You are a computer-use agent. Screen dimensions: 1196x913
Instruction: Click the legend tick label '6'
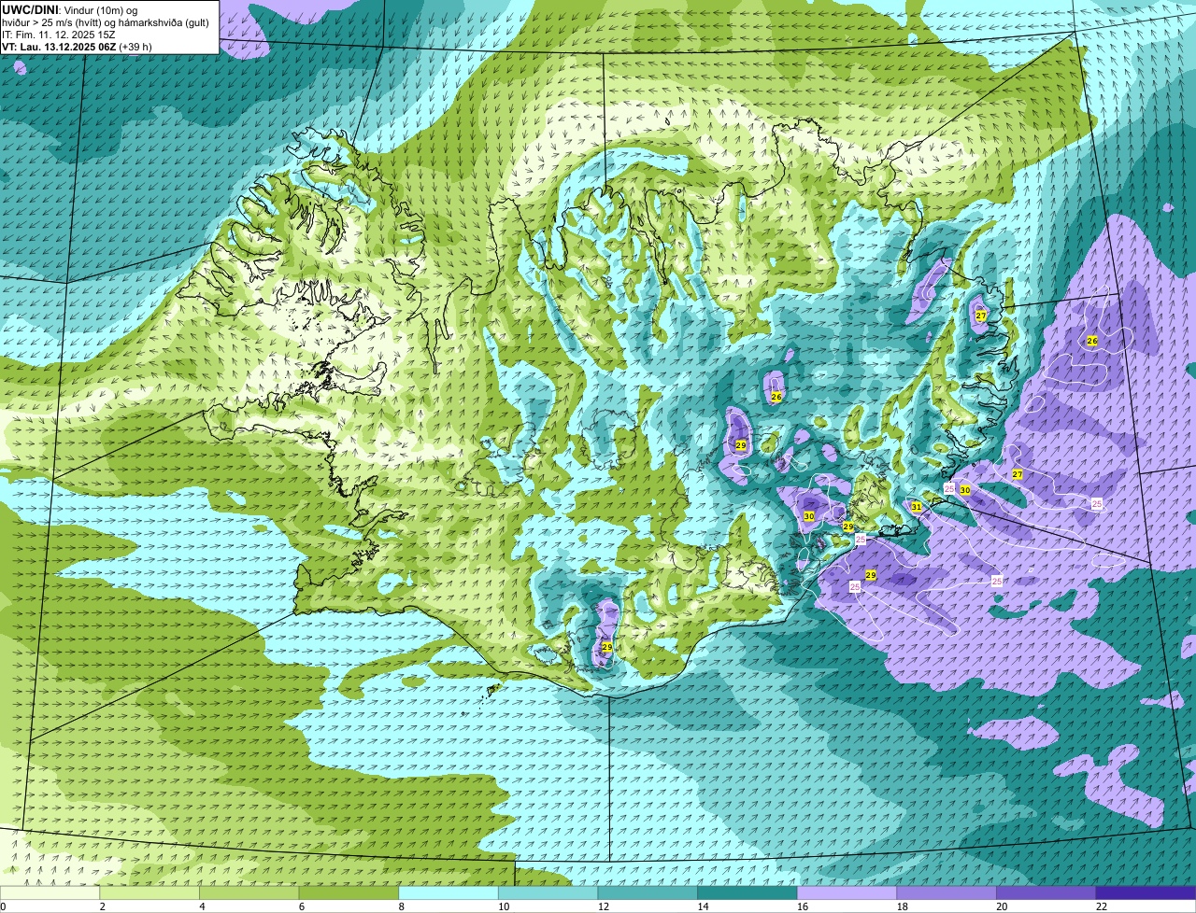point(302,906)
